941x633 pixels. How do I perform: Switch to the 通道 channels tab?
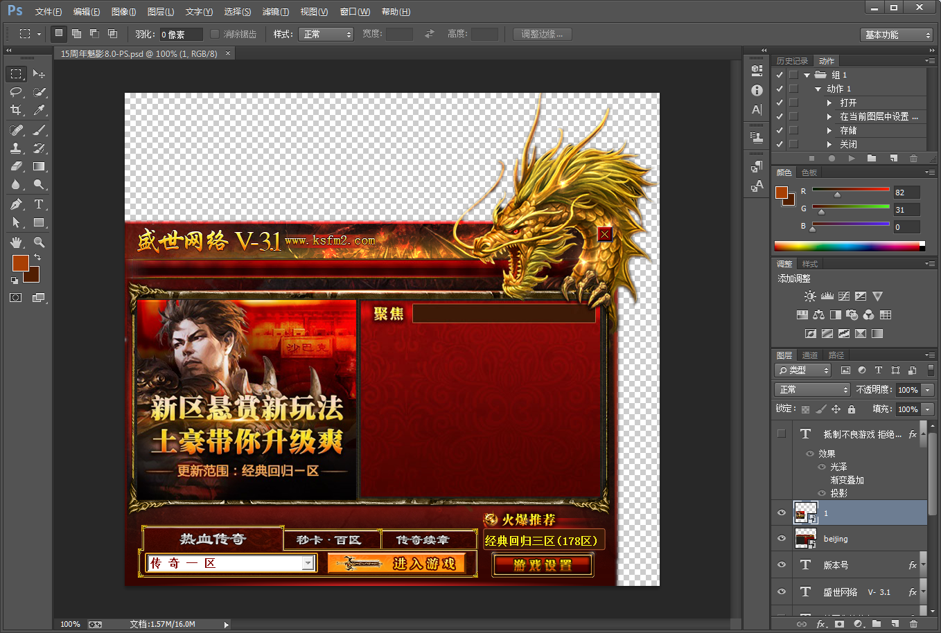(810, 355)
